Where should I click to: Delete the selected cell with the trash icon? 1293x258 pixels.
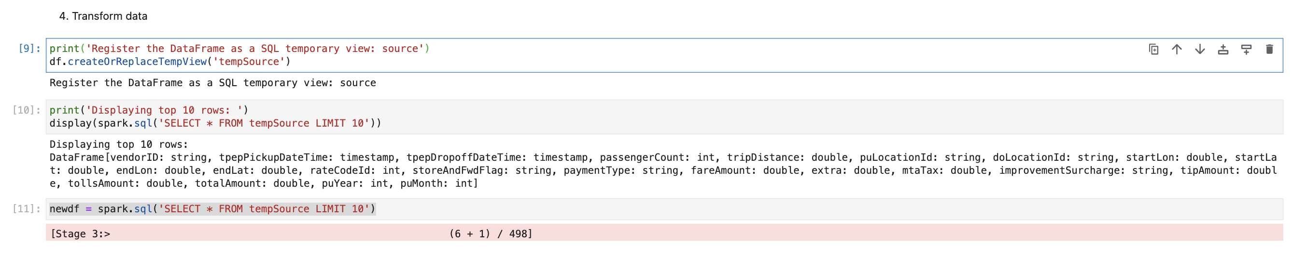pos(1269,49)
